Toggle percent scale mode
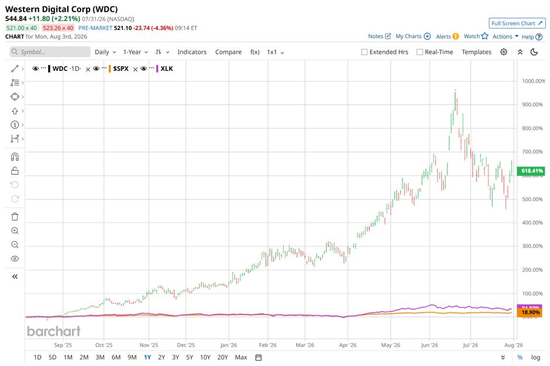The width and height of the screenshot is (550, 366). pos(520,358)
